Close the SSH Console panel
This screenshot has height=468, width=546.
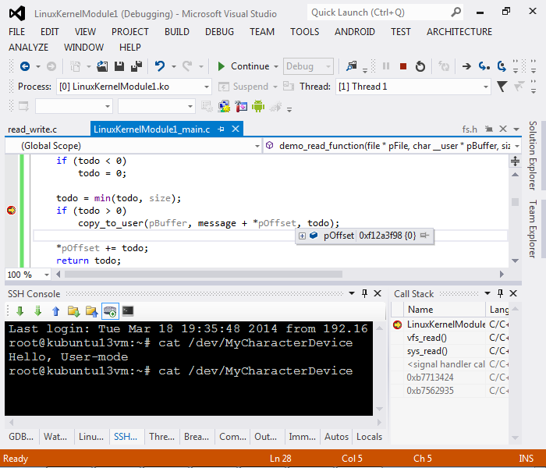[x=378, y=293]
